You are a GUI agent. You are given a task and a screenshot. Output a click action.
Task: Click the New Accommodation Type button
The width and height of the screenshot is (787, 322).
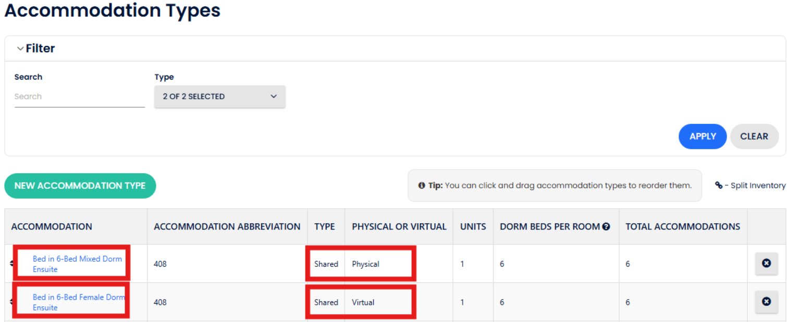coord(80,186)
